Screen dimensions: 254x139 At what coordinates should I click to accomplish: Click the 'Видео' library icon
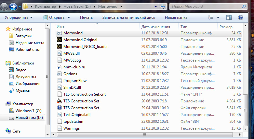[x=11, y=70]
